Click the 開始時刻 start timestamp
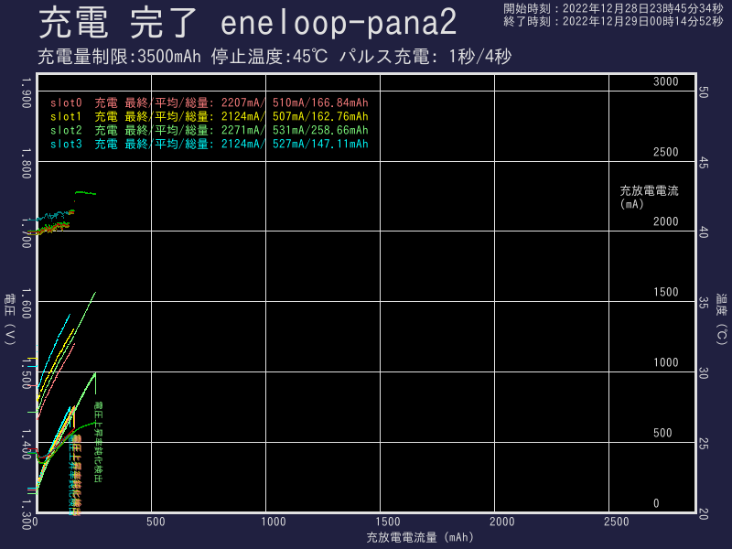Image resolution: width=732 pixels, height=549 pixels. point(613,8)
